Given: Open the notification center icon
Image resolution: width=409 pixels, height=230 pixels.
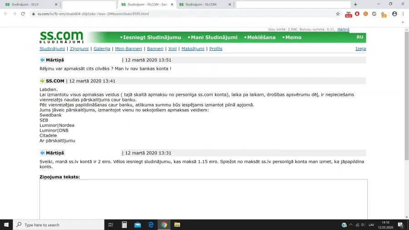Looking at the screenshot, I should click(x=401, y=225).
